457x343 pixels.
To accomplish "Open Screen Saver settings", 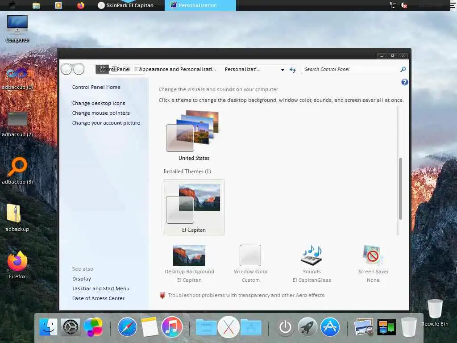I will [373, 264].
